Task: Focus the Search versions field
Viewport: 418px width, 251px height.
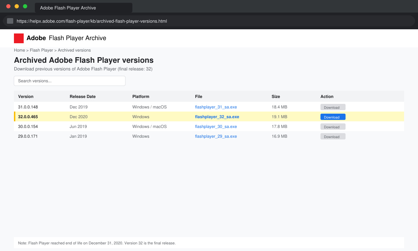Action: (70, 81)
